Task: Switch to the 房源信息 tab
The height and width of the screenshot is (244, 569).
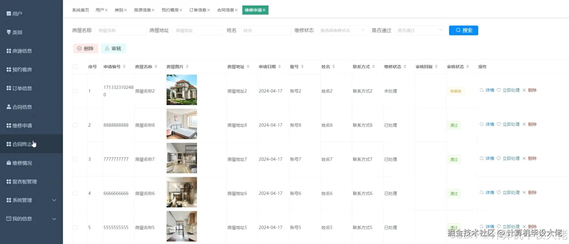Action: coord(142,10)
